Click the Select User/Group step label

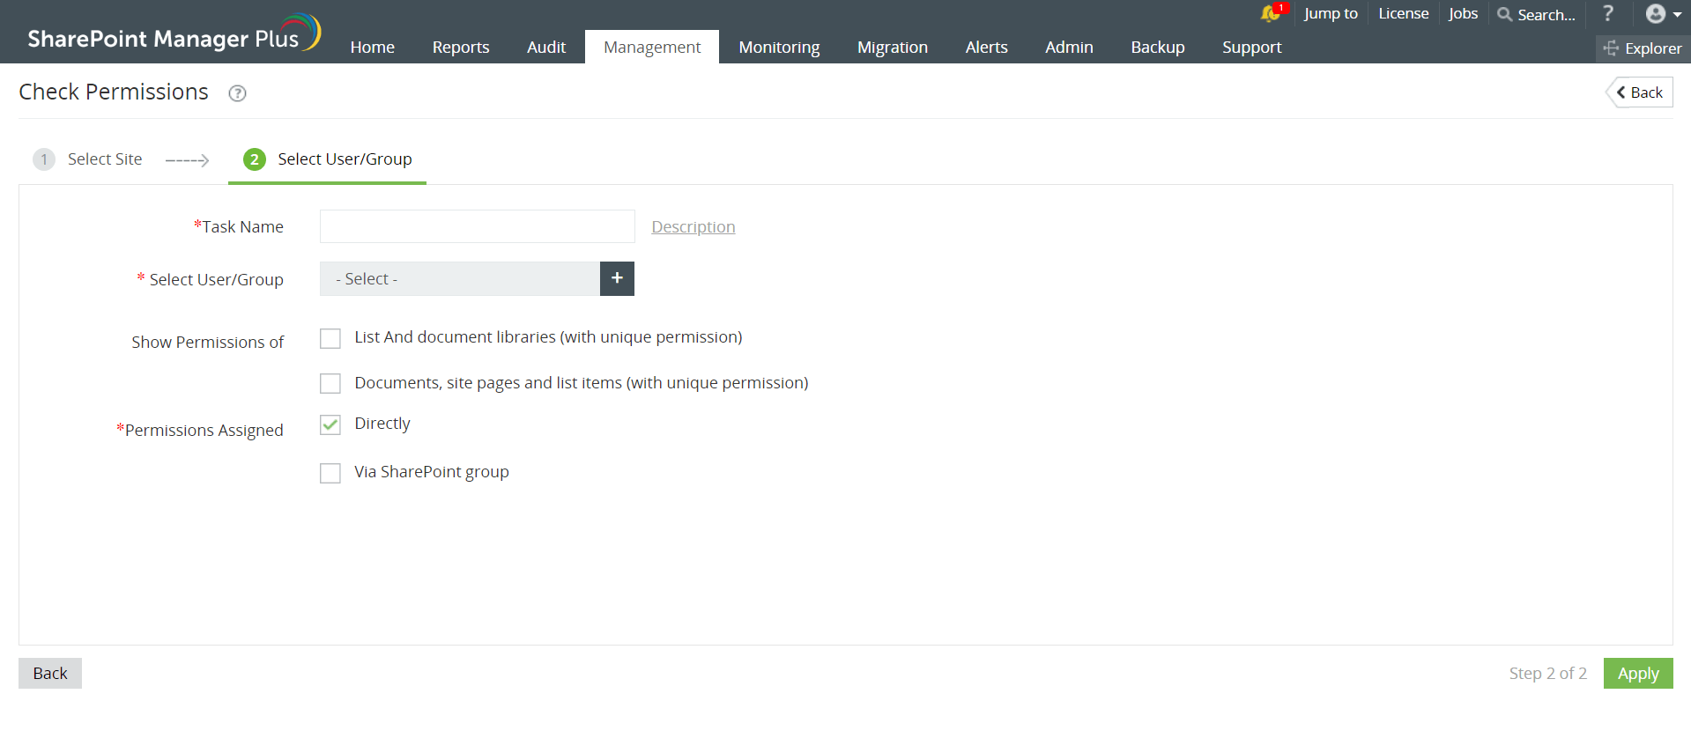(x=345, y=159)
